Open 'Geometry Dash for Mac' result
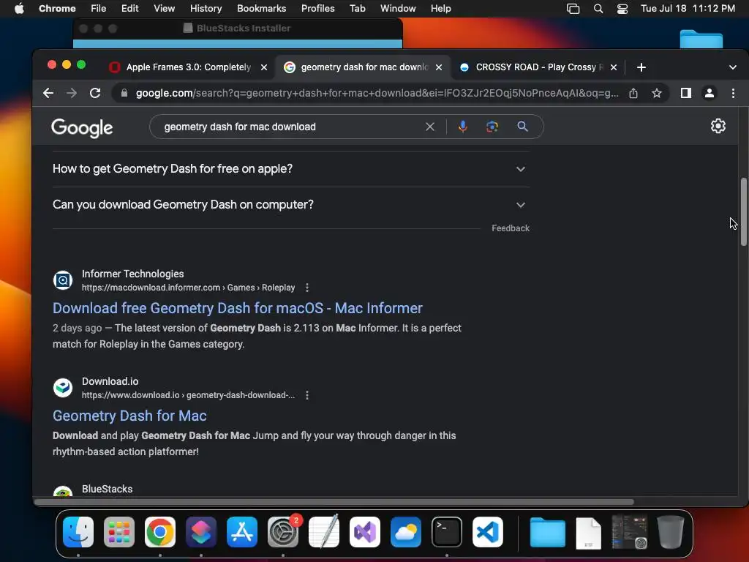 129,416
